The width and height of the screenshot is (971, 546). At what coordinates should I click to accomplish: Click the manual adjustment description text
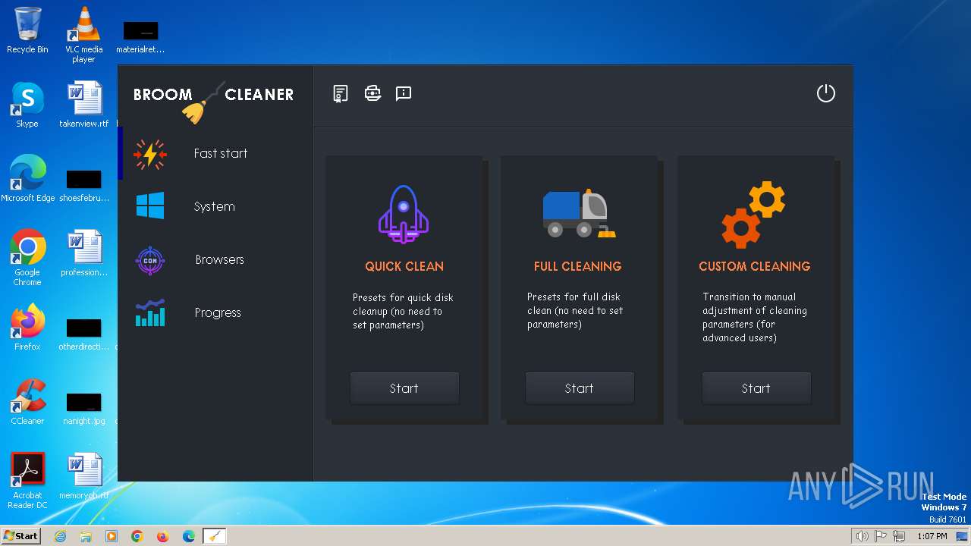755,317
